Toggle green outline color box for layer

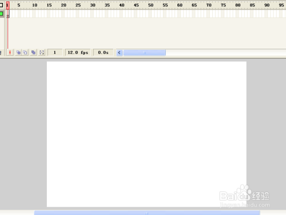1,14
